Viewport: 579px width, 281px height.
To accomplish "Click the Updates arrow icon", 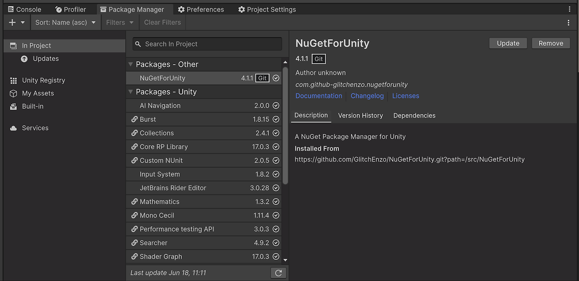I will click(24, 59).
